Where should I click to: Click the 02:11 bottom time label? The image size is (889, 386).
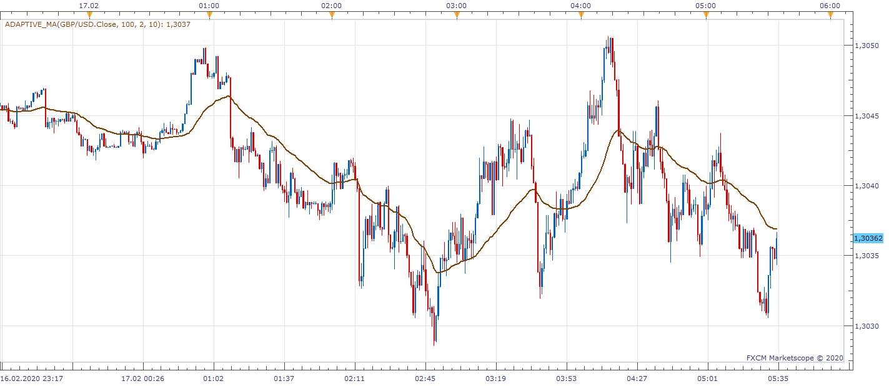pos(355,379)
